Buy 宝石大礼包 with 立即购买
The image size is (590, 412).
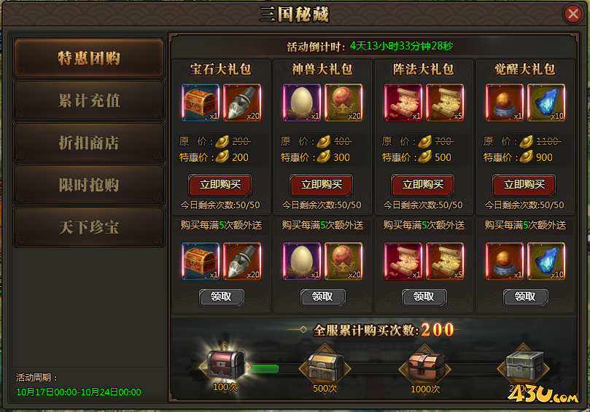pyautogui.click(x=220, y=184)
